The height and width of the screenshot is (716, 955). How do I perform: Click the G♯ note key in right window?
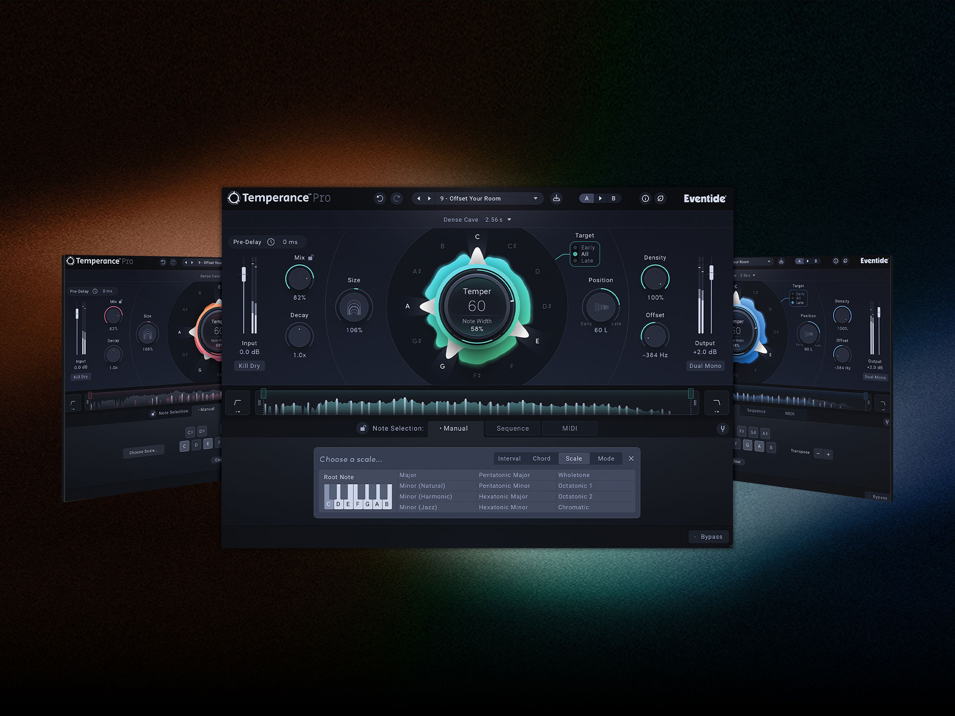(x=753, y=432)
